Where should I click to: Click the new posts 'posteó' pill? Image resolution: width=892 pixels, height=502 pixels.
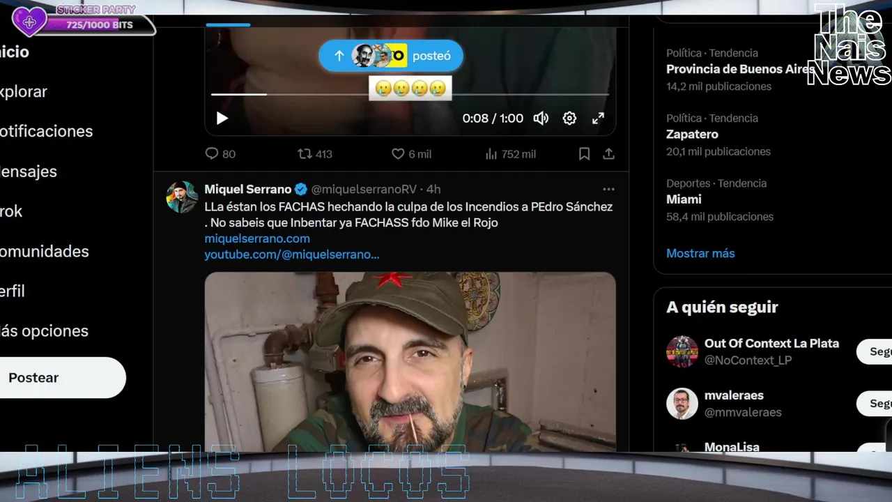click(x=391, y=56)
